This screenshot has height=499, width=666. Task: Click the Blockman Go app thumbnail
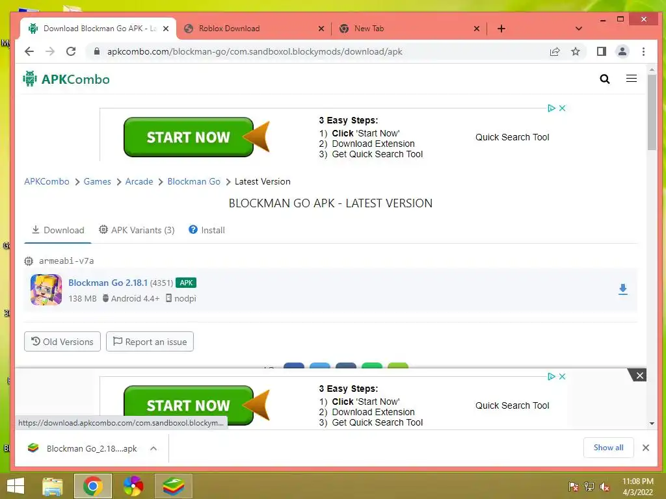click(46, 290)
